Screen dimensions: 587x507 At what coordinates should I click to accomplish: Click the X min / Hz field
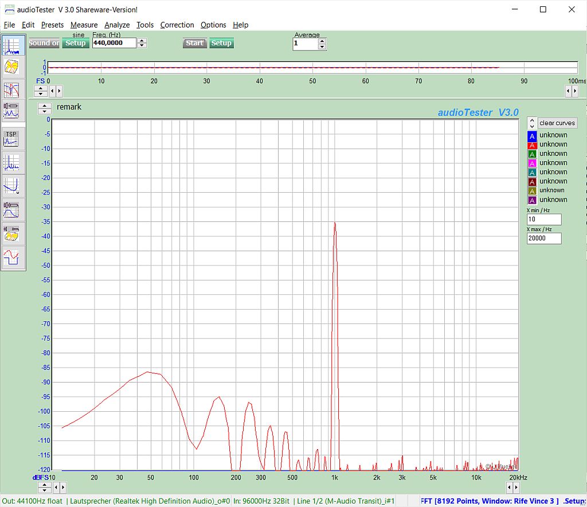[544, 219]
